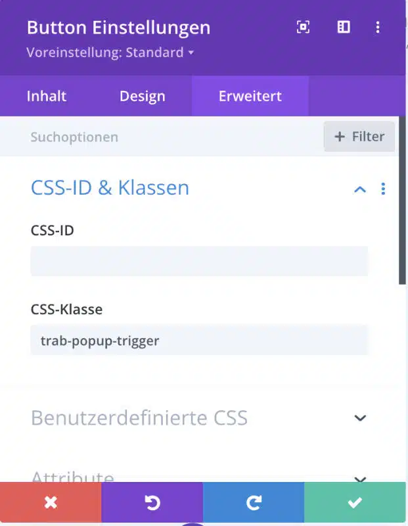Click the purple undo arrow button
This screenshot has width=408, height=526.
[152, 502]
